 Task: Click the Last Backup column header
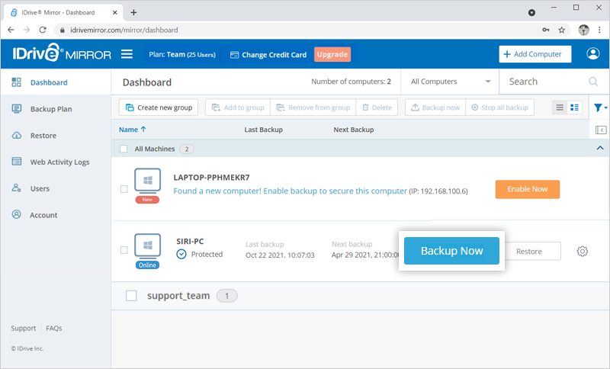coord(263,130)
